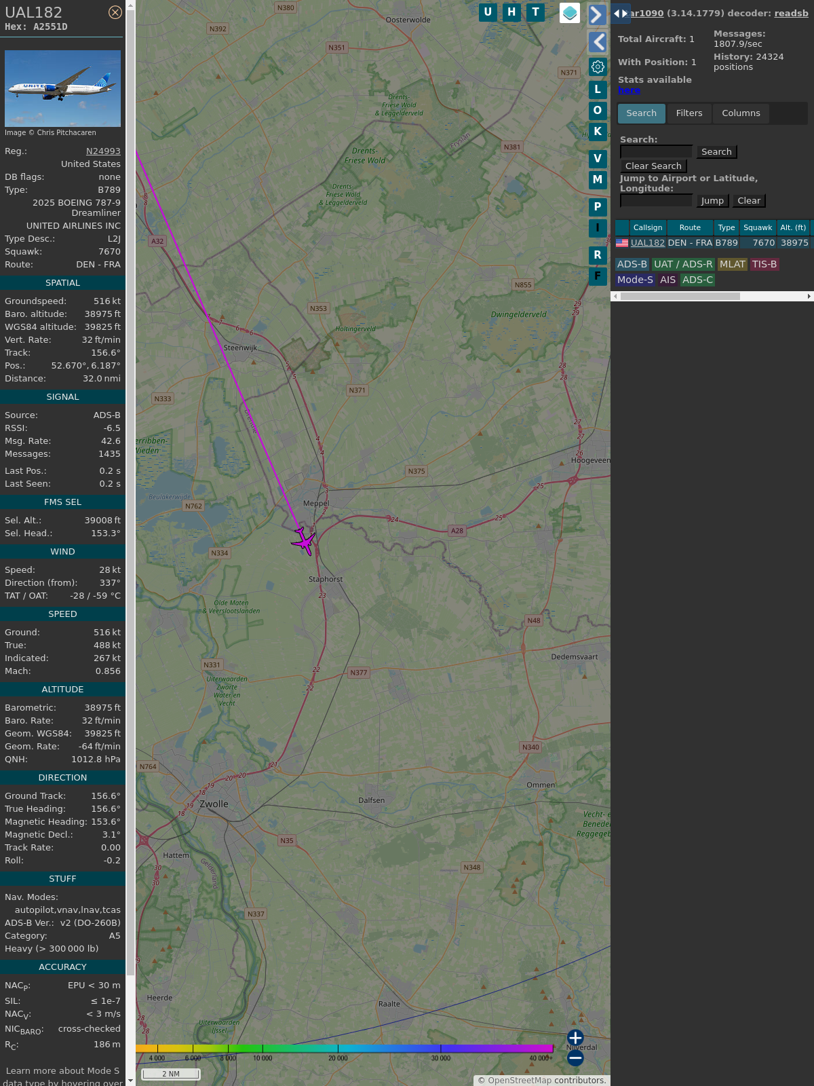Screen dimensions: 814x1086
Task: Click the settings gear icon on map
Action: (x=598, y=67)
